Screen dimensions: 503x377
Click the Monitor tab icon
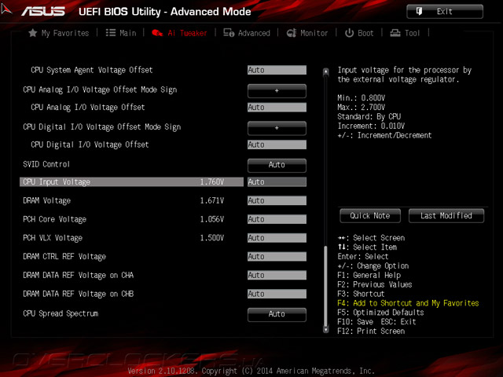pos(292,33)
